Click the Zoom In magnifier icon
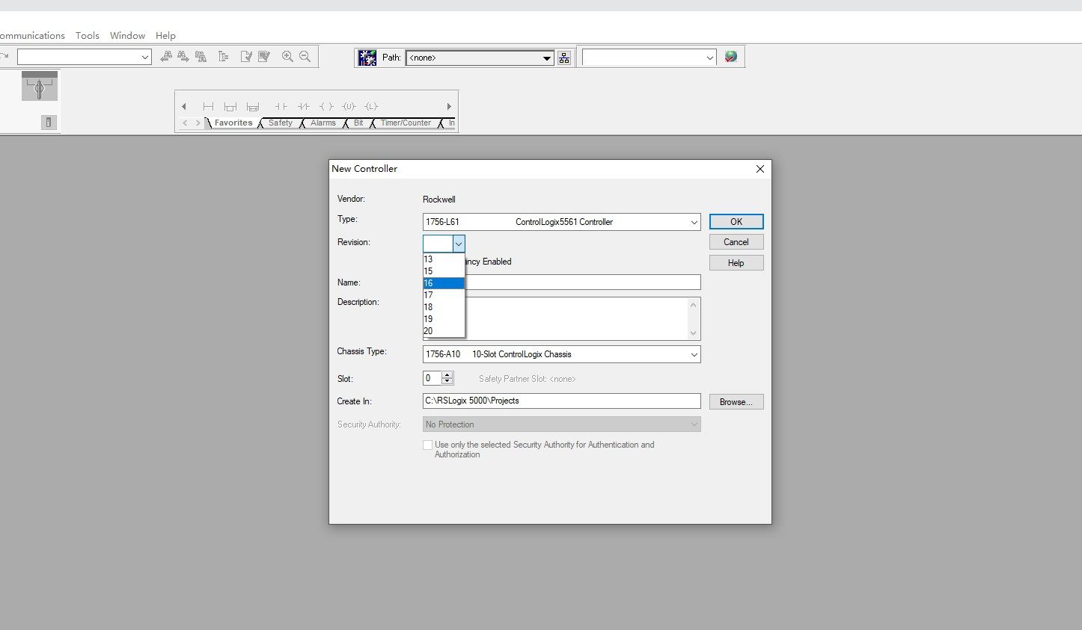 [287, 57]
